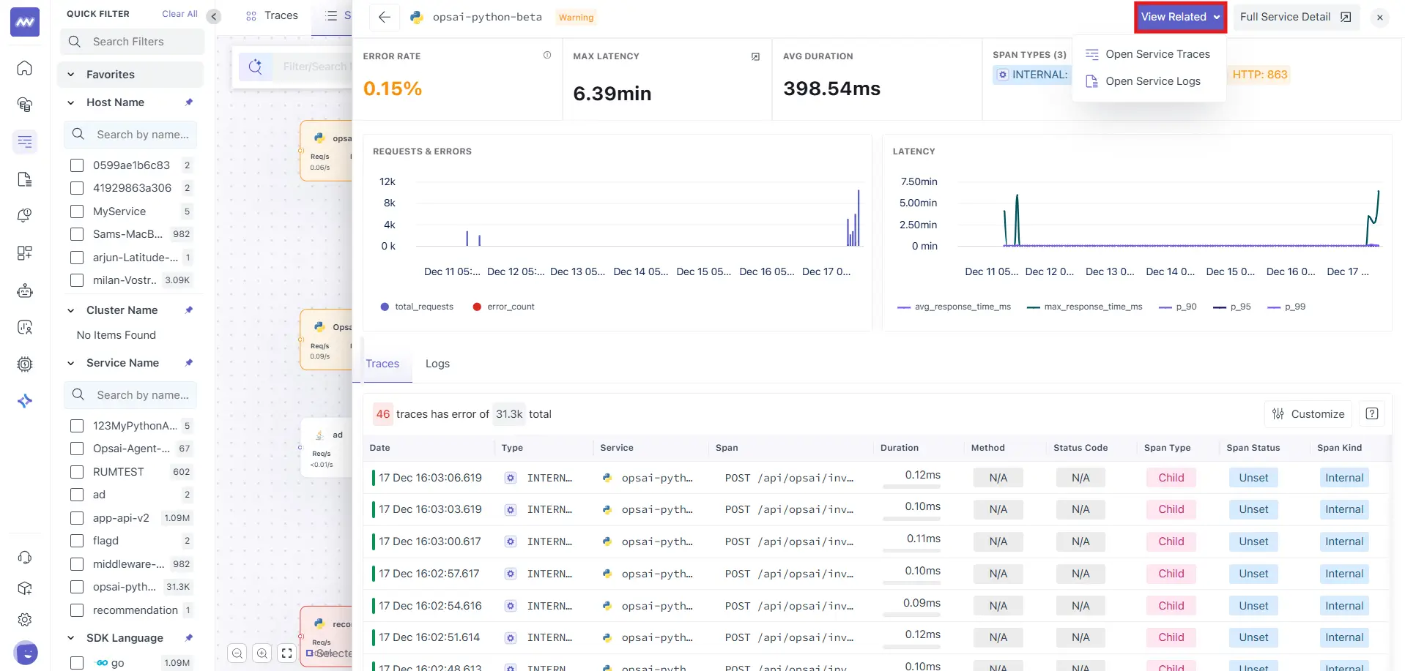This screenshot has width=1405, height=671.
Task: Click the fit-to-screen icon on map
Action: pos(287,653)
